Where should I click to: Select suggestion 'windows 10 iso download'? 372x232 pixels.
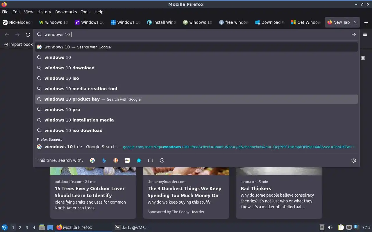196,130
